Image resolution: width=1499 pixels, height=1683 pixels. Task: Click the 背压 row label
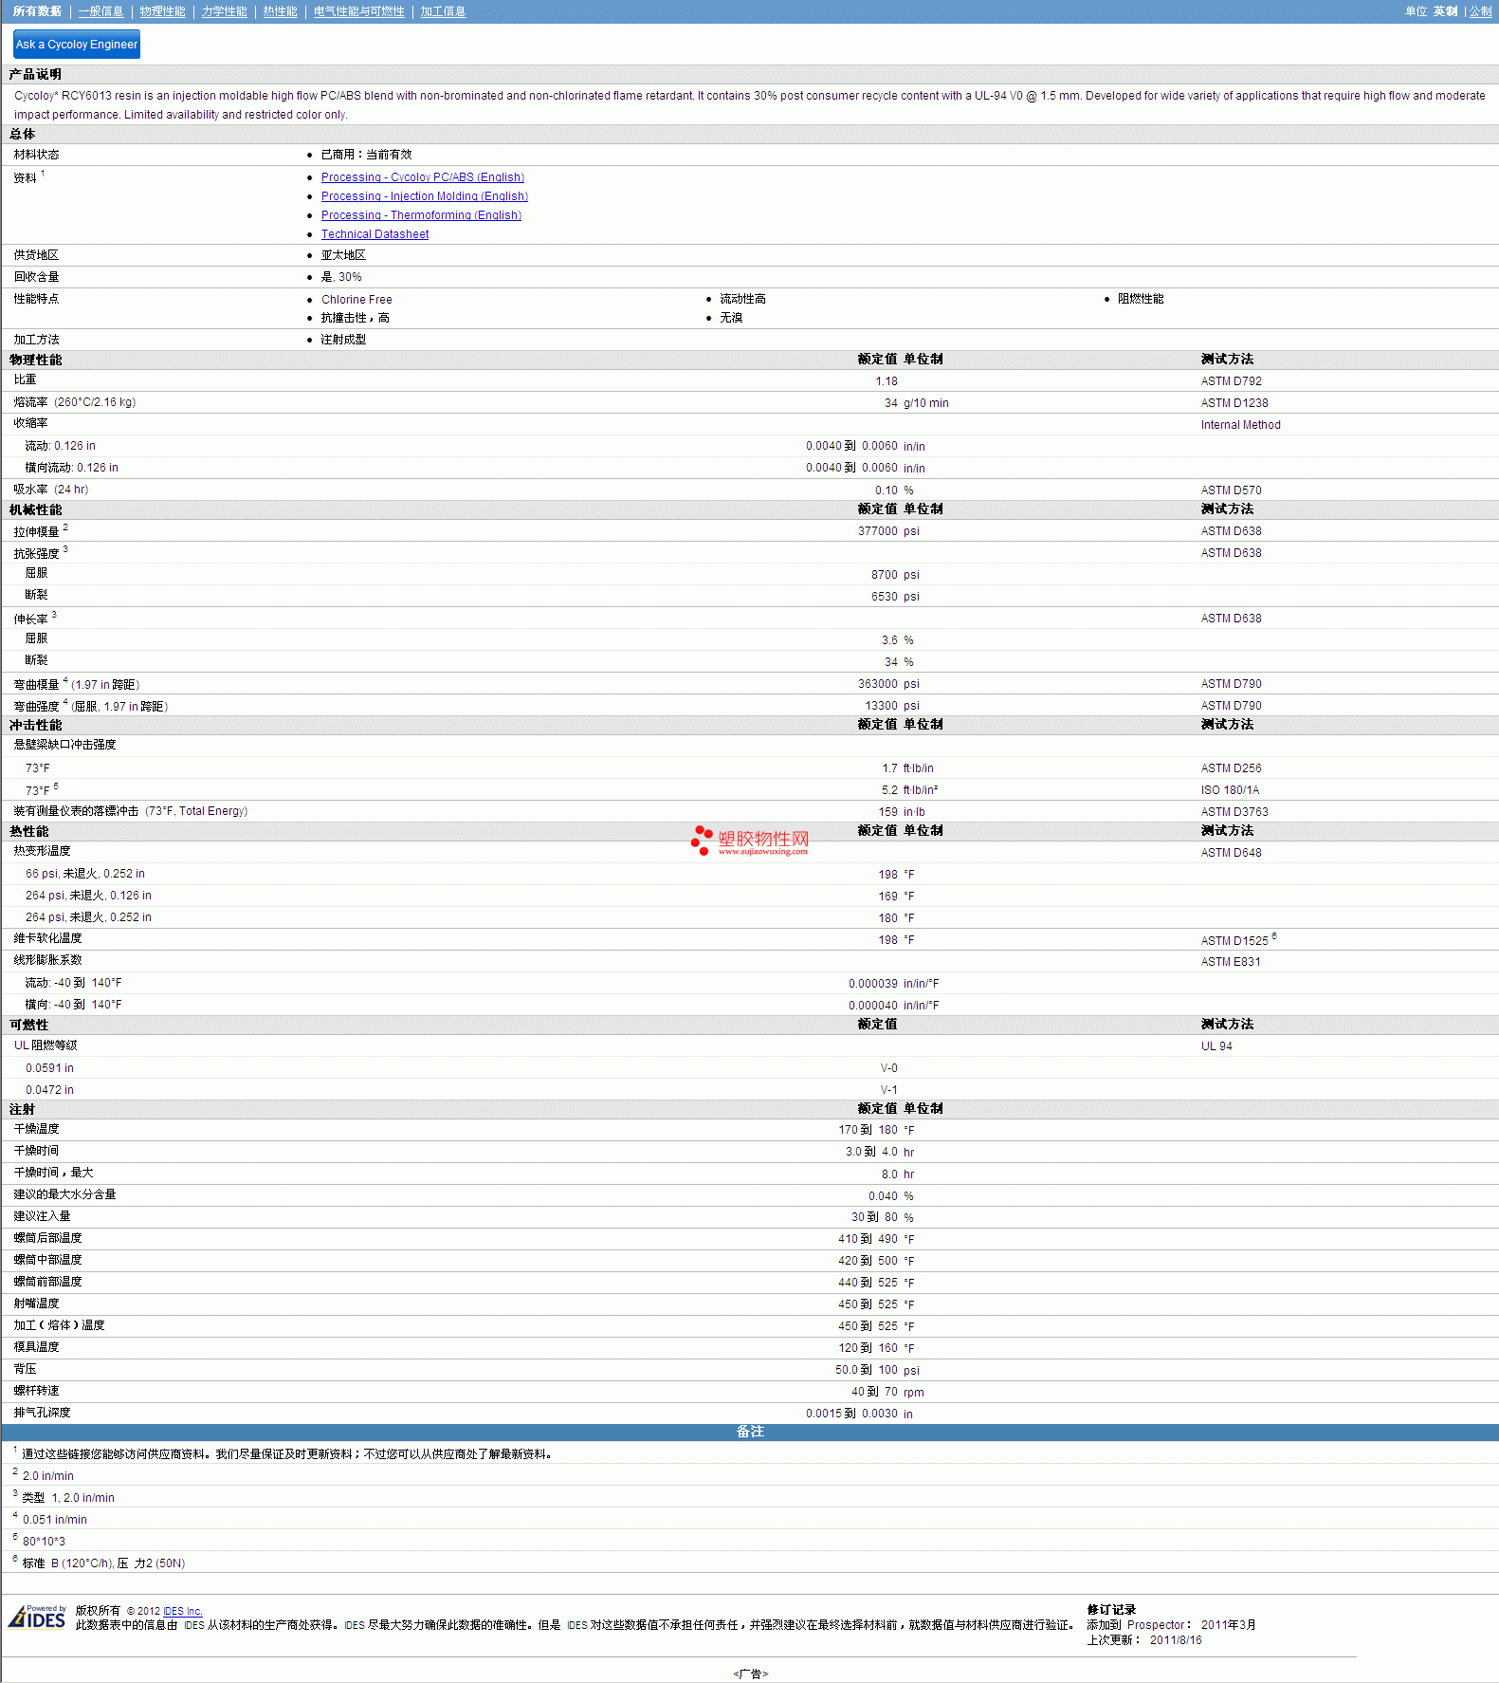pos(25,1369)
